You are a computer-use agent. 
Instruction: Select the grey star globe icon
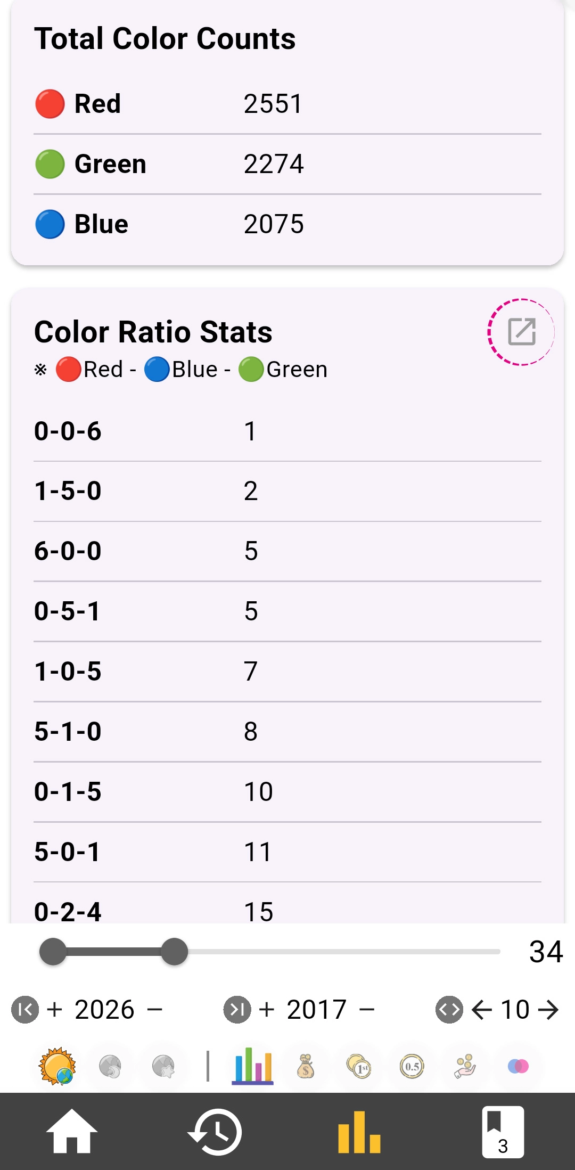click(x=163, y=1066)
